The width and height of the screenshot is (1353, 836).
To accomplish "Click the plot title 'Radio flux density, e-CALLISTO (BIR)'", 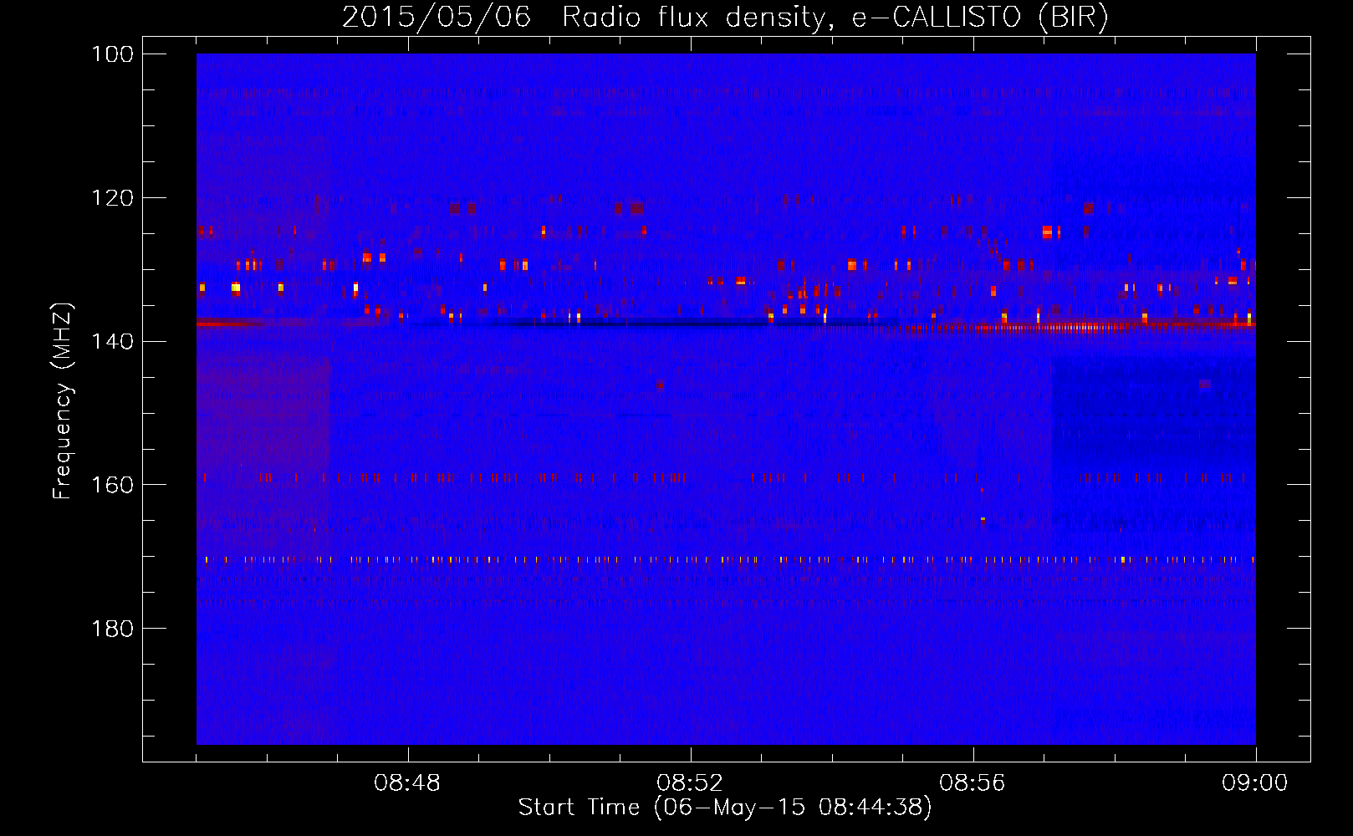I will click(x=835, y=18).
